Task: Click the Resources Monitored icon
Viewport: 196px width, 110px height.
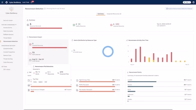Action: coord(28,25)
